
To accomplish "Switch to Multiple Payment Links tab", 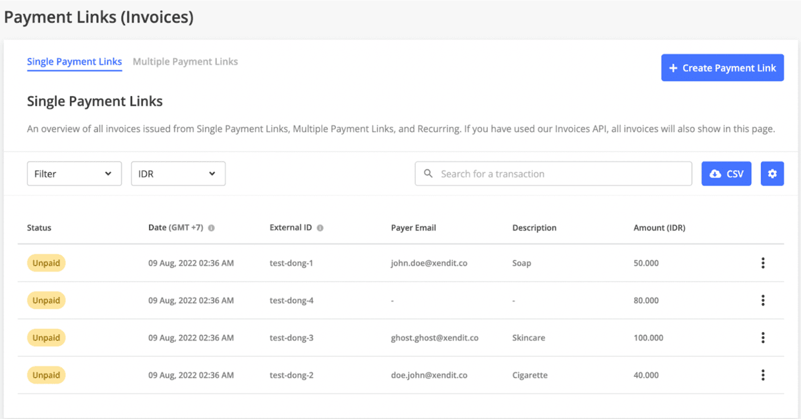I will (x=186, y=61).
